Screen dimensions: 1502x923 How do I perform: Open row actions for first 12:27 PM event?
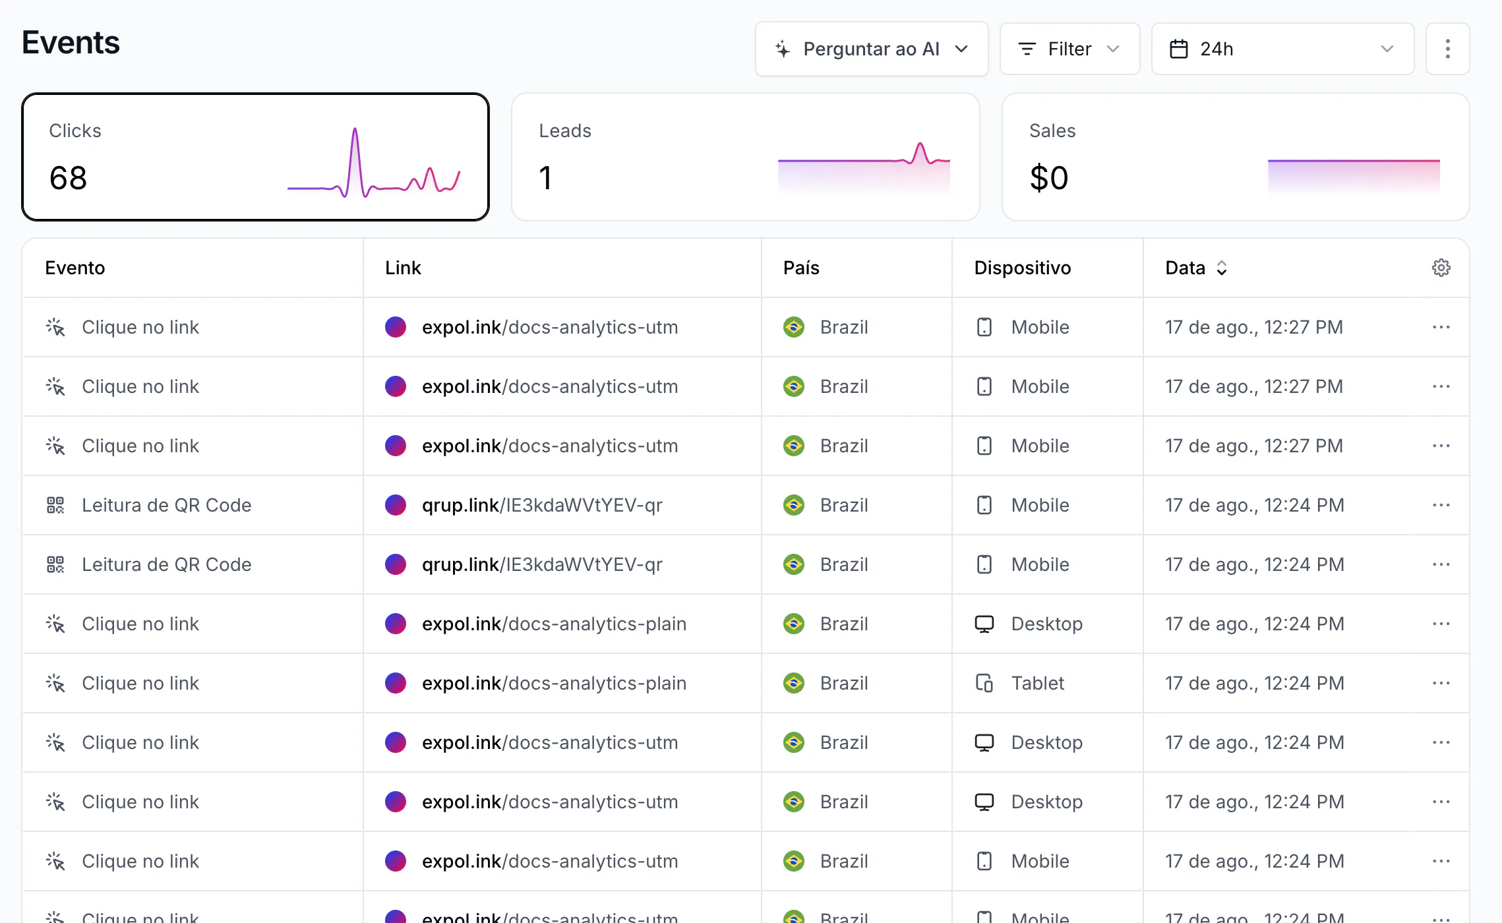click(x=1441, y=327)
